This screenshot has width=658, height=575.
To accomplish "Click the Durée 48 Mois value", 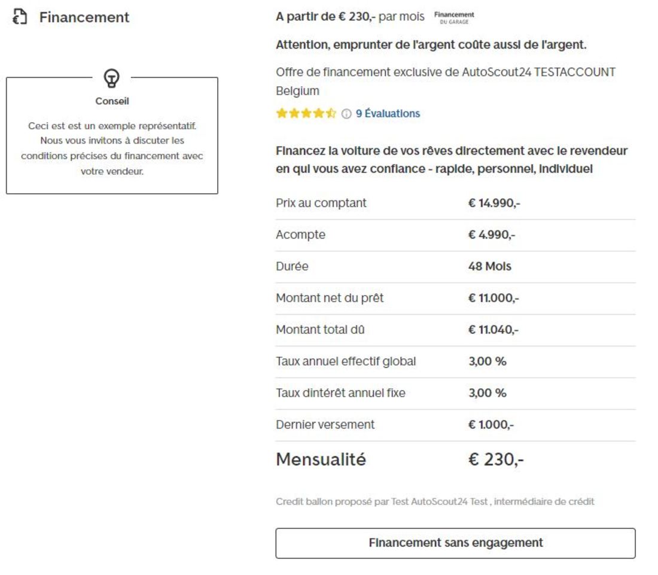I will coord(489,267).
